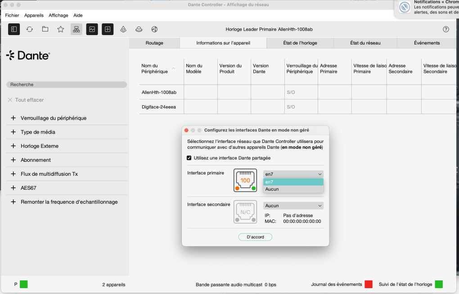The image size is (459, 294).
Task: Click the 2 appareils status text
Action: coord(113,285)
